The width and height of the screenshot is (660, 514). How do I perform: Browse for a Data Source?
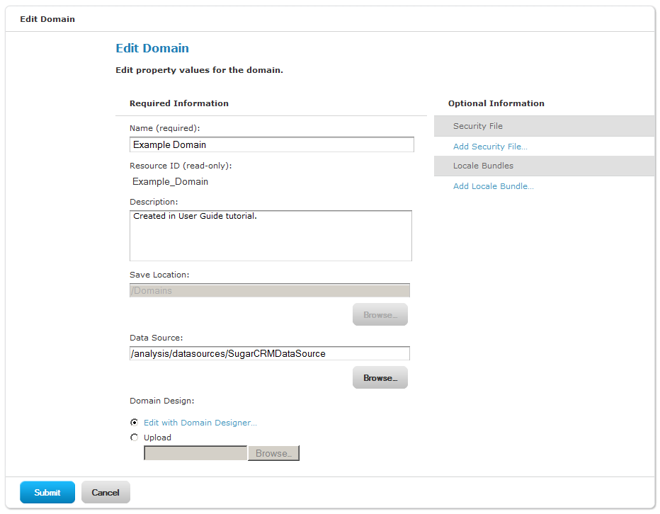(x=380, y=377)
